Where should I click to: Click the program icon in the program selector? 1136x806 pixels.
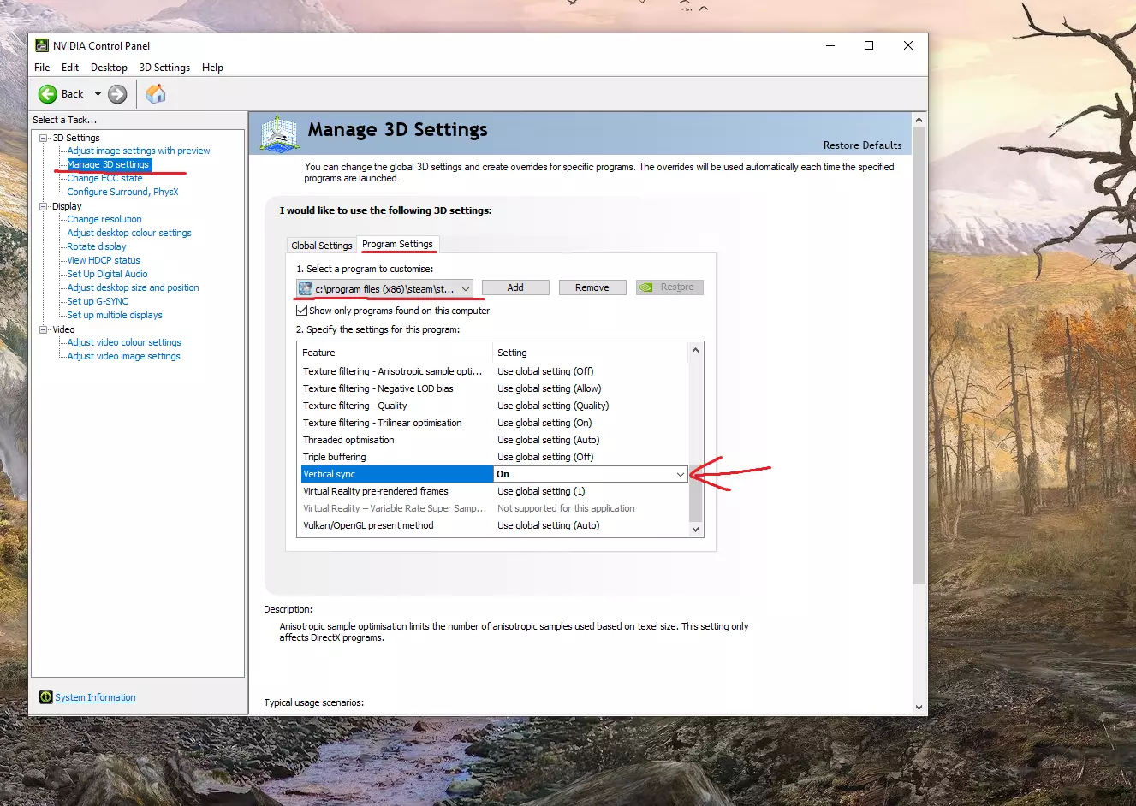tap(306, 289)
